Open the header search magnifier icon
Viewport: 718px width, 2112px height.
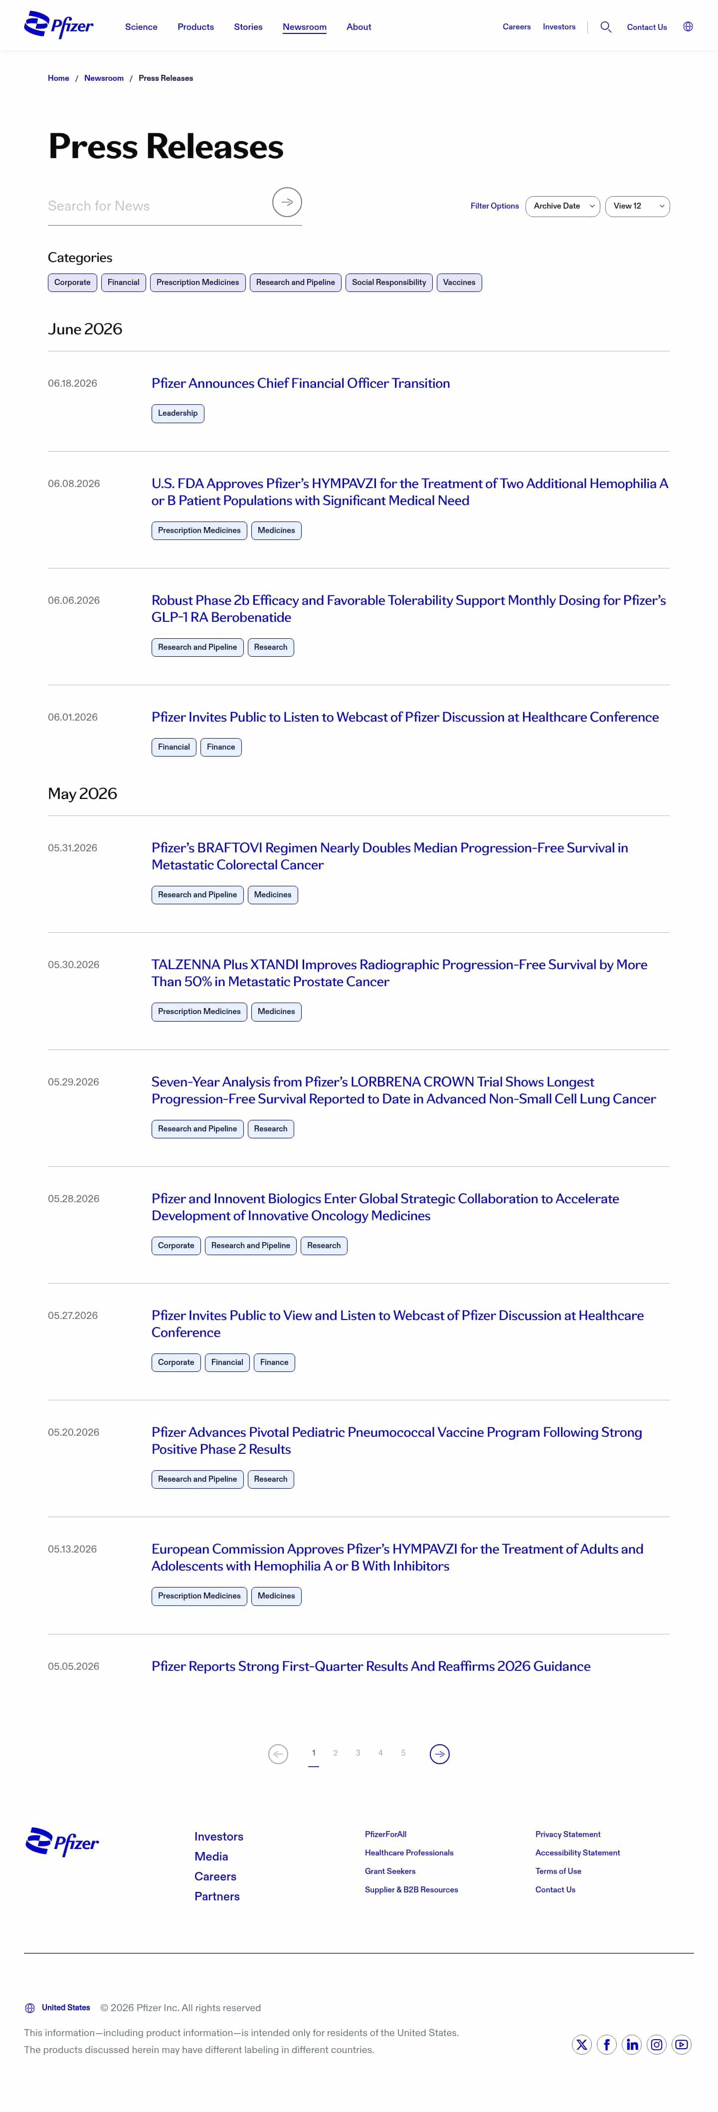606,27
